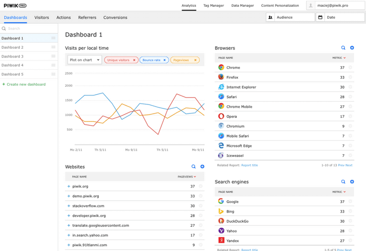The height and width of the screenshot is (251, 366).
Task: Remove the Unique visitors chart tag
Action: 134,60
